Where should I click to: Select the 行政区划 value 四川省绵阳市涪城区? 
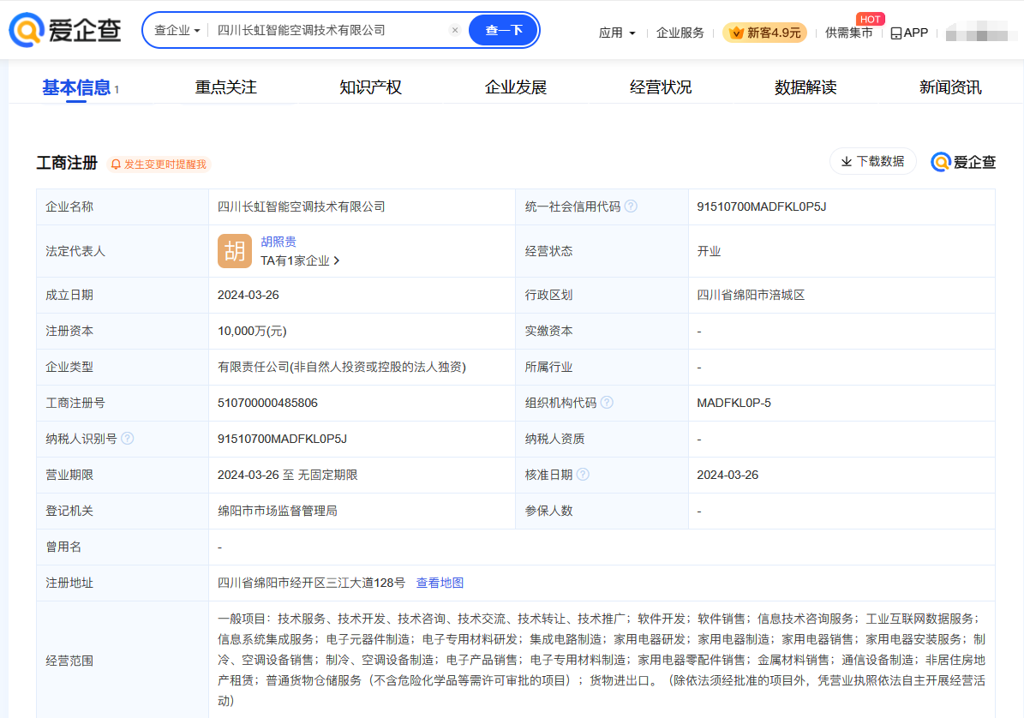pyautogui.click(x=751, y=295)
